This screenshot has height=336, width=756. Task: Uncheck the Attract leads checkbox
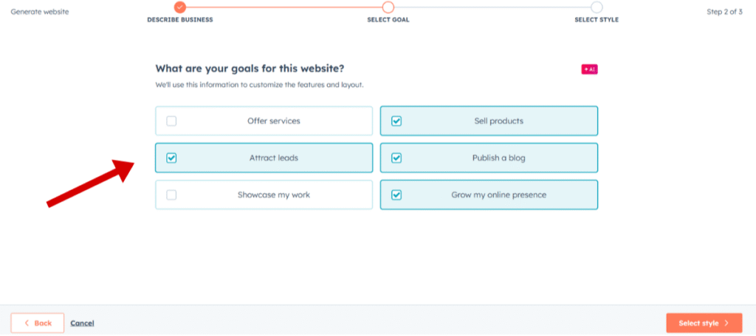pos(171,158)
